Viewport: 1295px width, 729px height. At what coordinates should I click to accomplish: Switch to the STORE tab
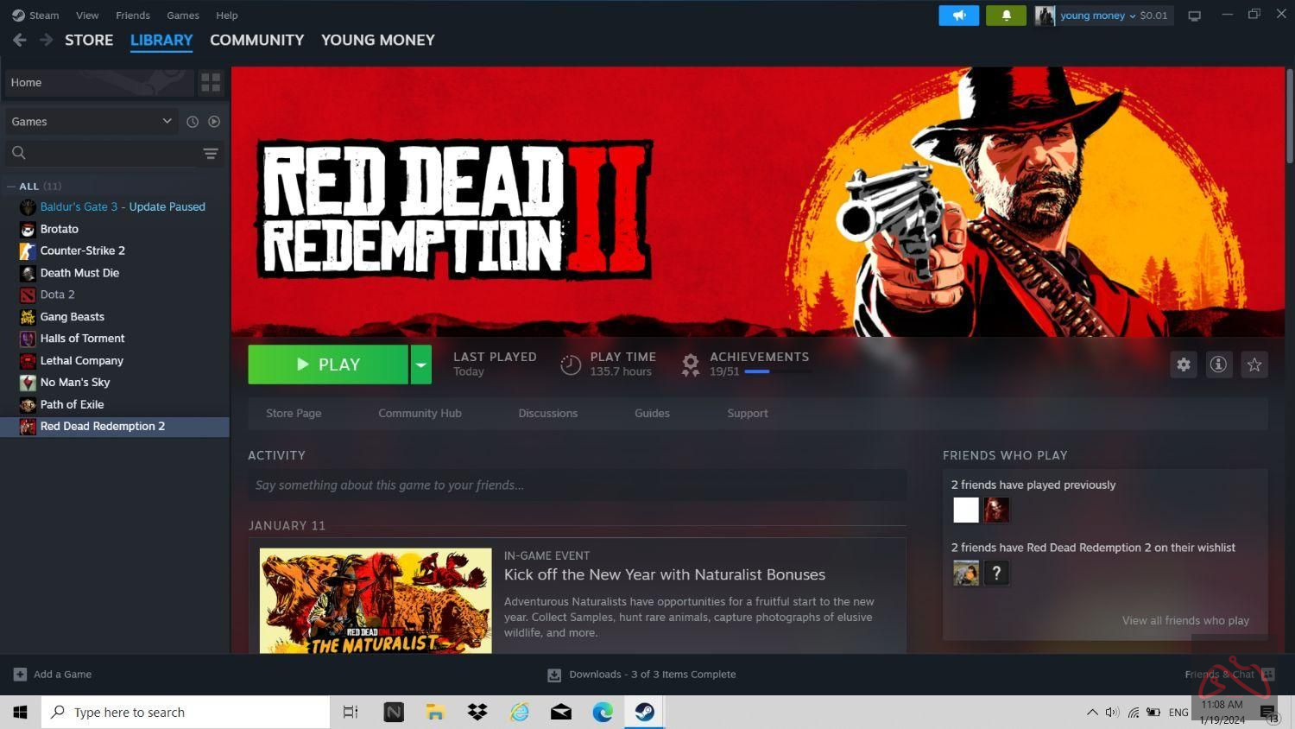point(89,40)
